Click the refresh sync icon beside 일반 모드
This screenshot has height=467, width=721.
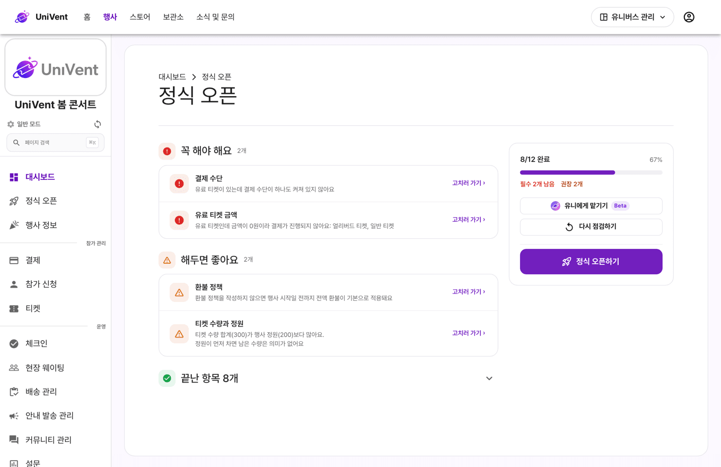pos(98,124)
